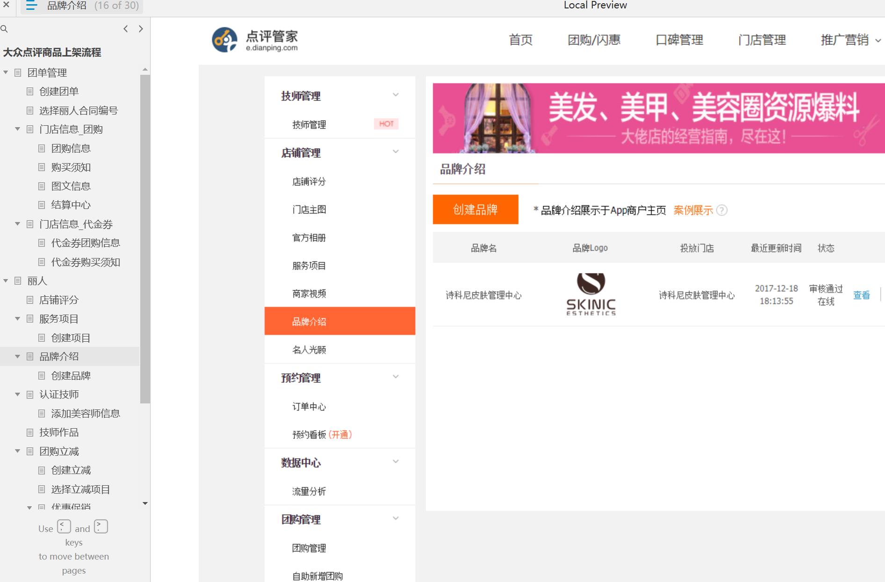Collapse the 门店信息_代金券 tree node

[x=17, y=224]
